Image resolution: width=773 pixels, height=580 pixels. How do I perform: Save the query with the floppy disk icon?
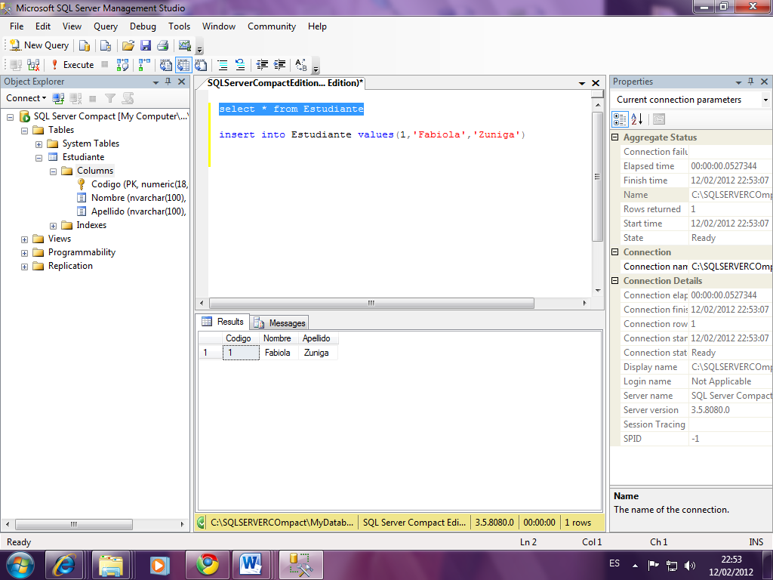[x=146, y=45]
